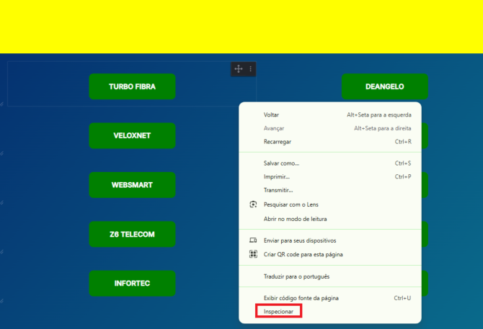
Task: Choose Enviar para seus dispositivos
Action: click(x=330, y=240)
